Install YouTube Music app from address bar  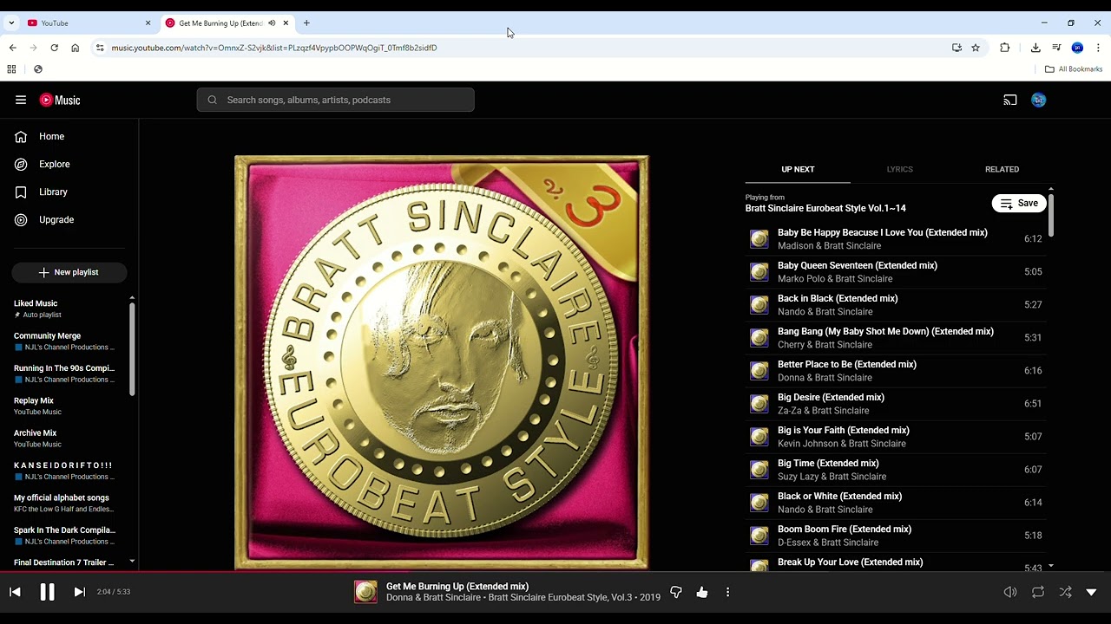tap(957, 48)
